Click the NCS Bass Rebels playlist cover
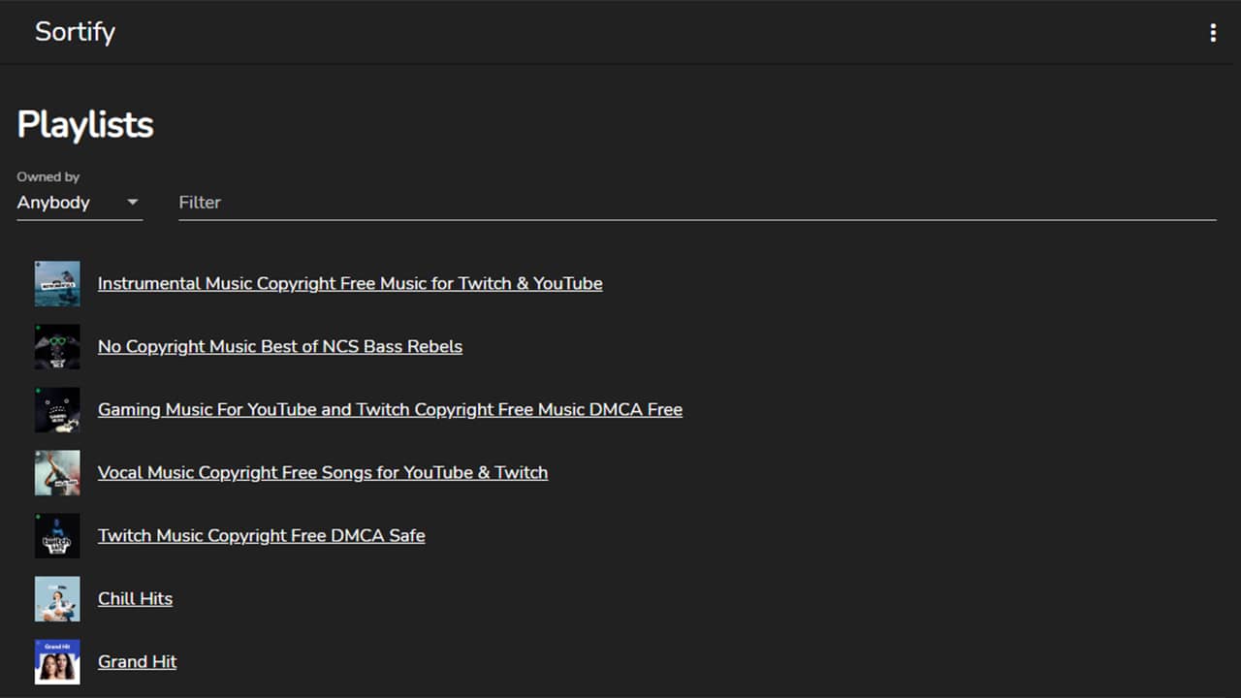This screenshot has height=698, width=1241. (x=57, y=346)
